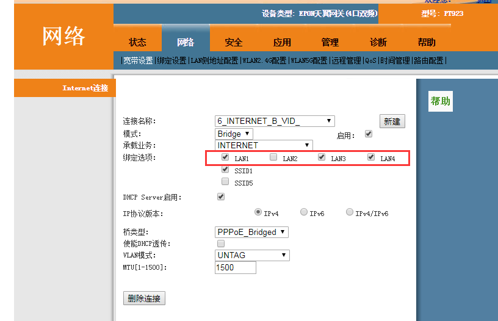Enable the SSID5 checkbox
This screenshot has height=321, width=498.
[225, 181]
